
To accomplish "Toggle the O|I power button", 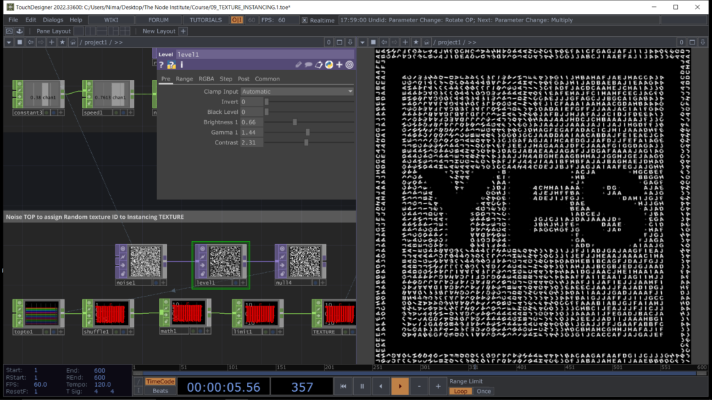I will [x=236, y=20].
